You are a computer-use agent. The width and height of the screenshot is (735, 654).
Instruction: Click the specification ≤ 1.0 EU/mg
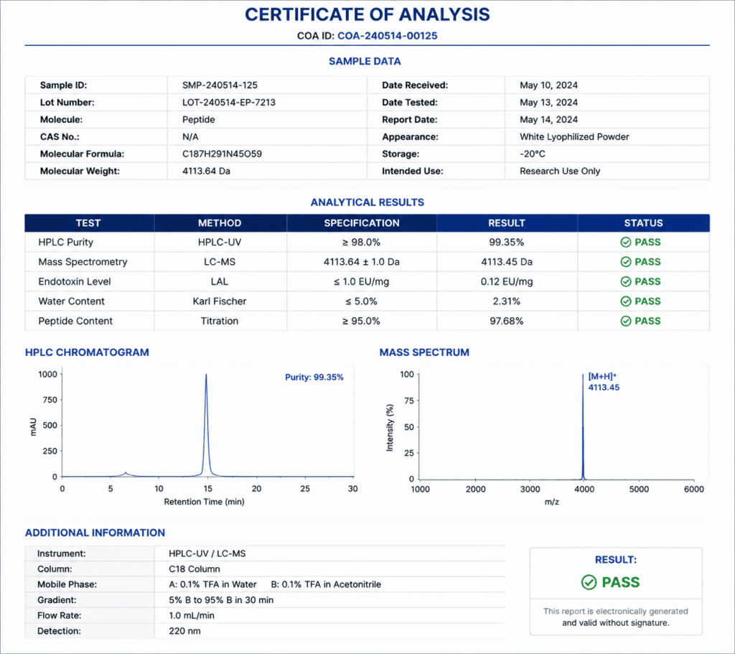361,281
